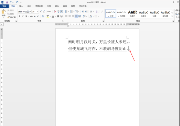180x126 pixels.
Task: Apply the 无间隔 (No Spacing) style
Action: (122, 14)
